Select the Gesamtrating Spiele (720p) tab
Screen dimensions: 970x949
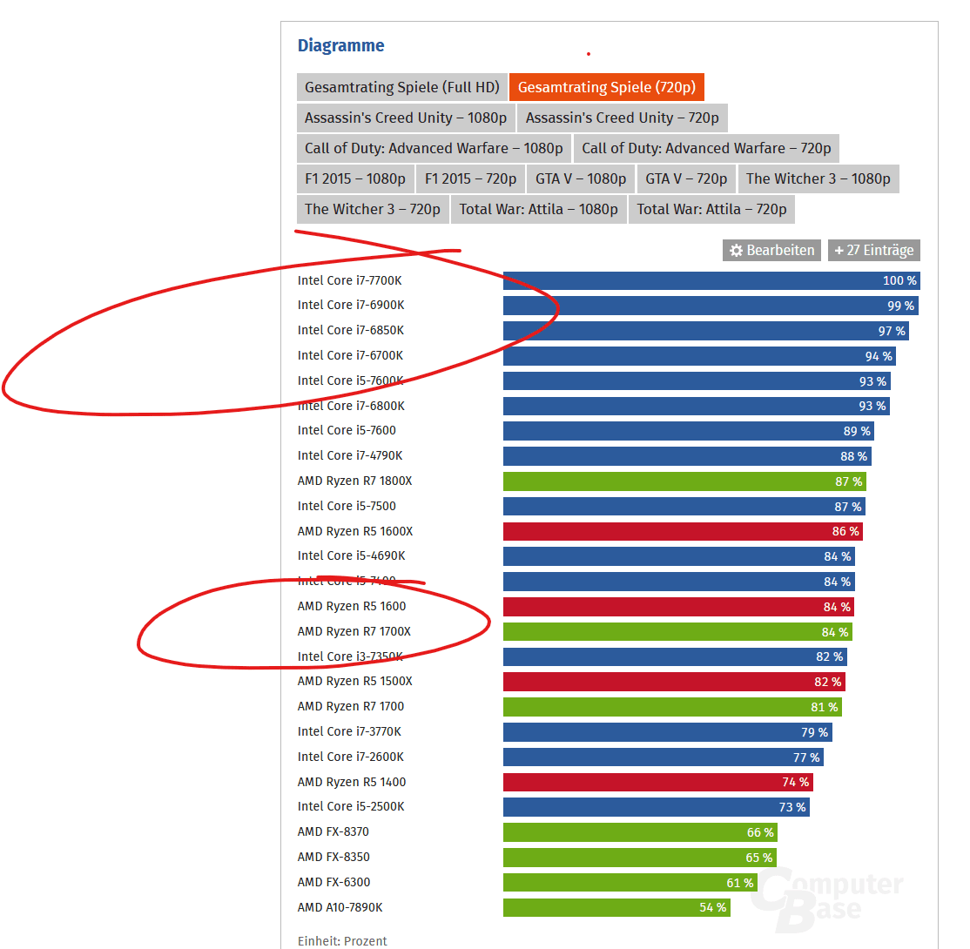pos(606,87)
